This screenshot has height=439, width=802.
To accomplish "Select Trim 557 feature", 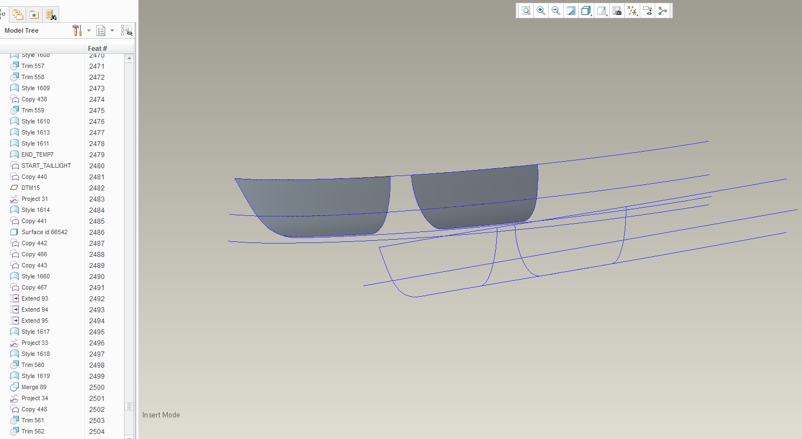I will [x=33, y=66].
